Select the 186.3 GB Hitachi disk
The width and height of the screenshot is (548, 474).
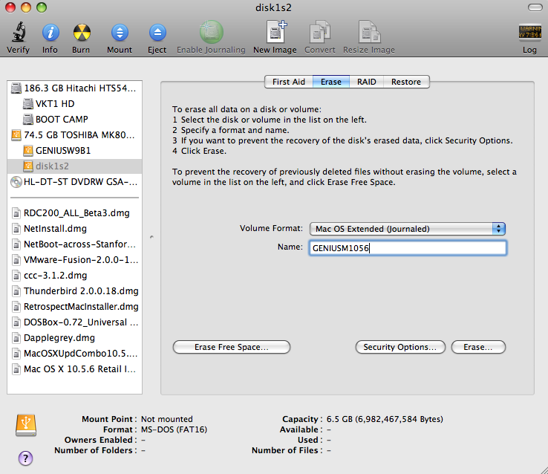pyautogui.click(x=74, y=88)
